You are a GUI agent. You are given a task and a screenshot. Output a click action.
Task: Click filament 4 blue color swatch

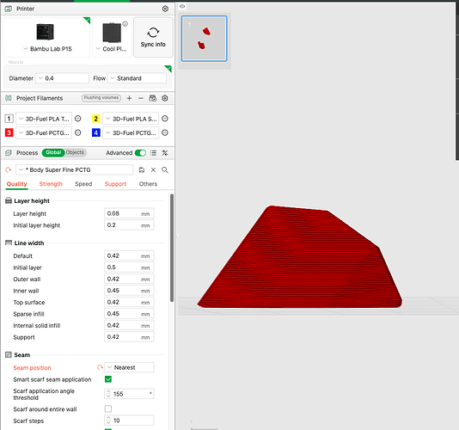(x=95, y=132)
